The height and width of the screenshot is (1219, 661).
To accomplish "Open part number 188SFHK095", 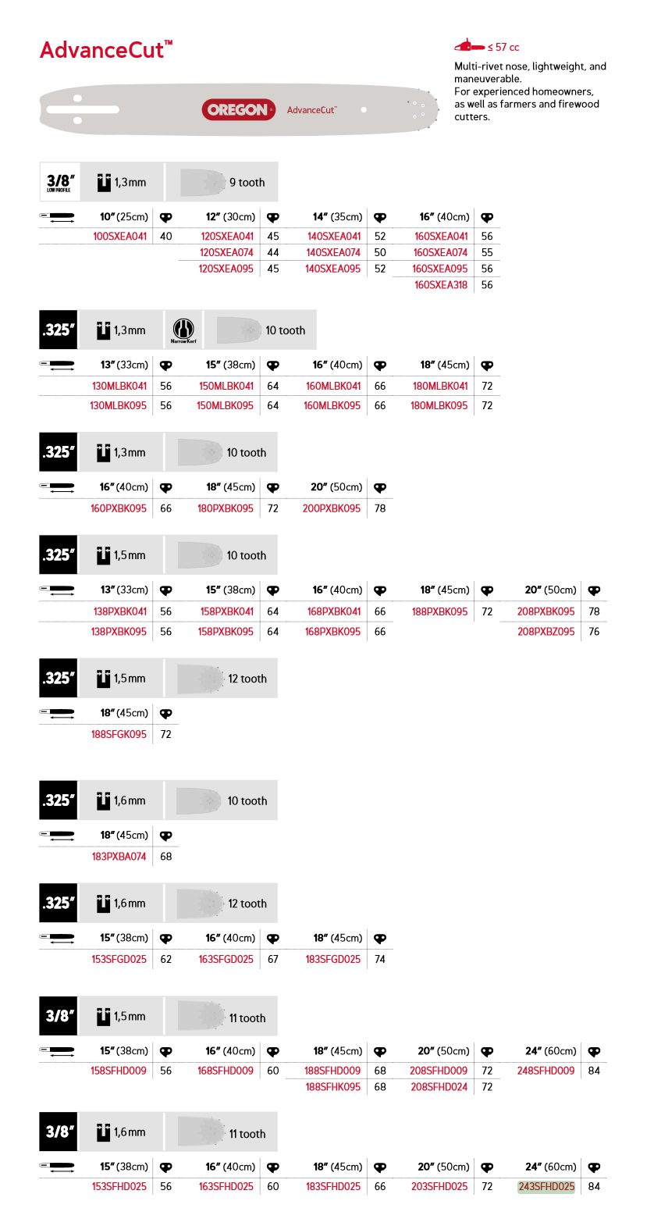I will pos(332,1087).
